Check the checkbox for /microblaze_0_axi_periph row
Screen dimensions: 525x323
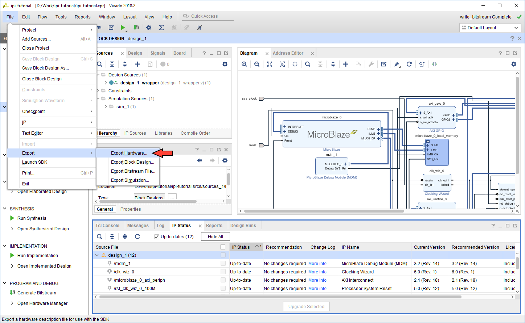[x=223, y=280]
